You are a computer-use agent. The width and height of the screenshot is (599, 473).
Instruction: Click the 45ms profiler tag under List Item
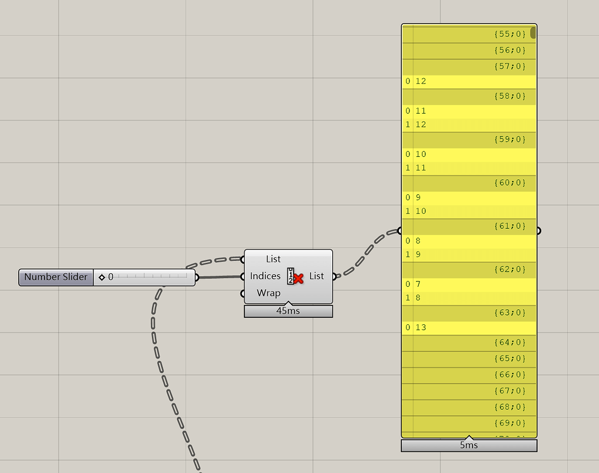(x=288, y=311)
